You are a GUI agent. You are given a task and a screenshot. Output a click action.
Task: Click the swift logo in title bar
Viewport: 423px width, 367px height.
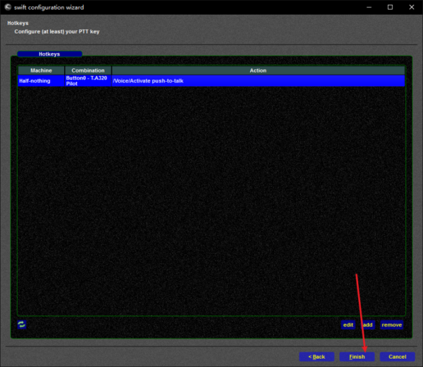[7, 6]
